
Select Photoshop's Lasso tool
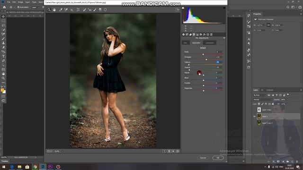3,25
